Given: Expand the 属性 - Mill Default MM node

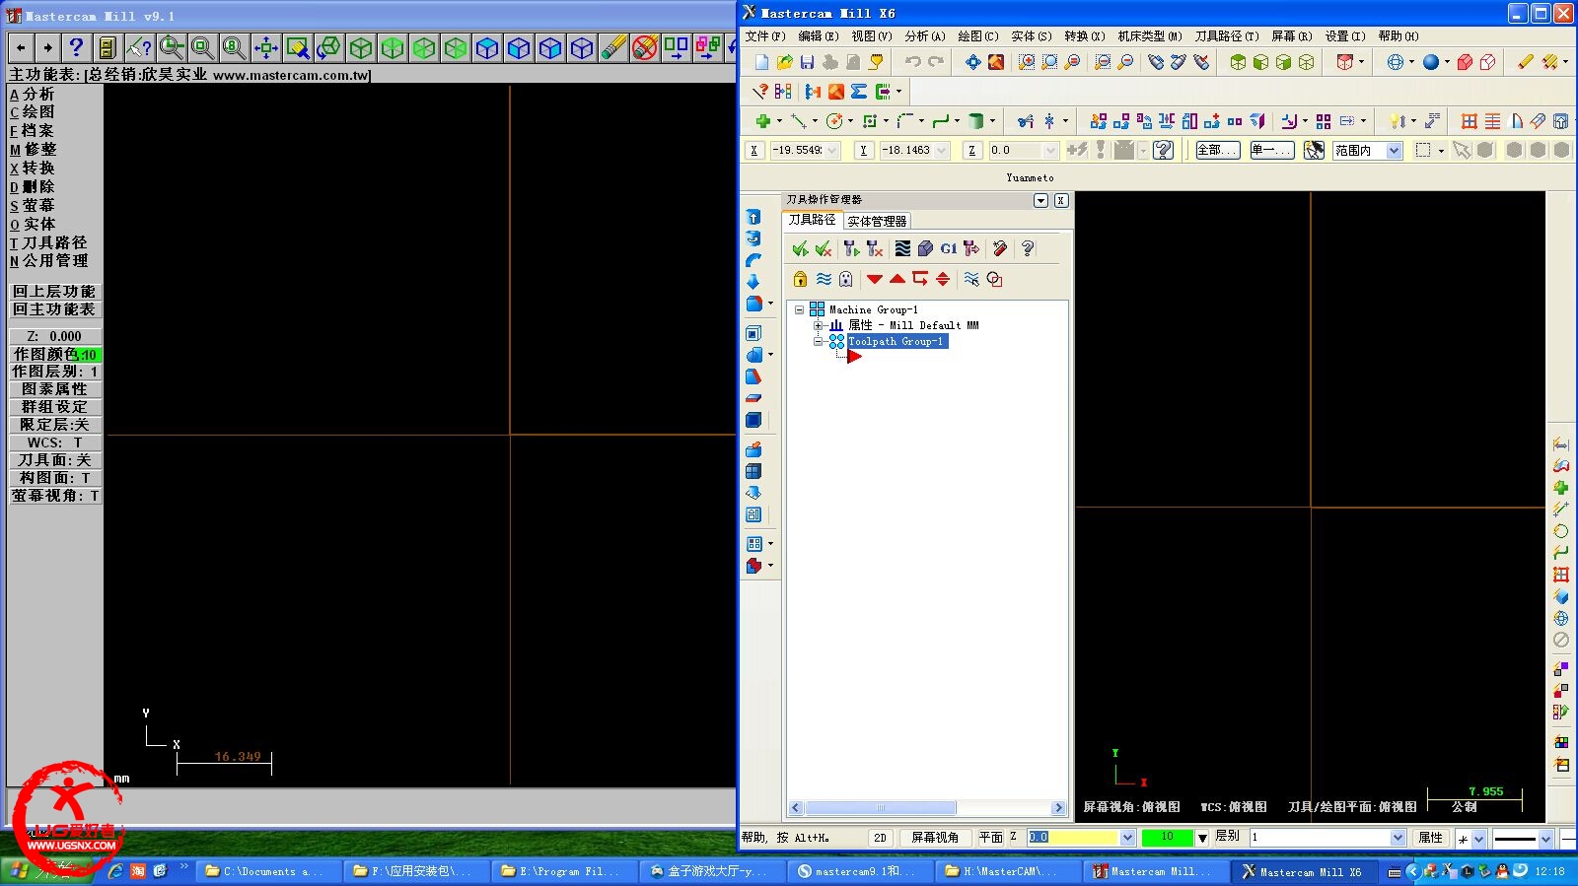Looking at the screenshot, I should 818,325.
